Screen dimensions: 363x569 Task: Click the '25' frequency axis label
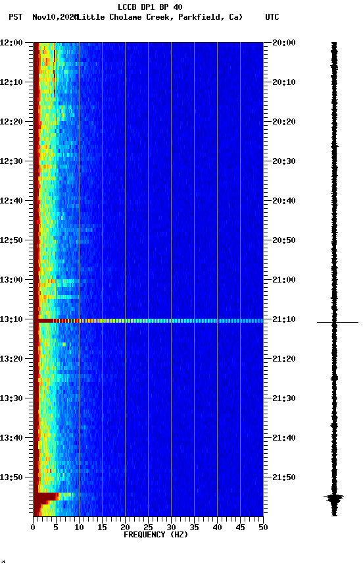coord(148,528)
